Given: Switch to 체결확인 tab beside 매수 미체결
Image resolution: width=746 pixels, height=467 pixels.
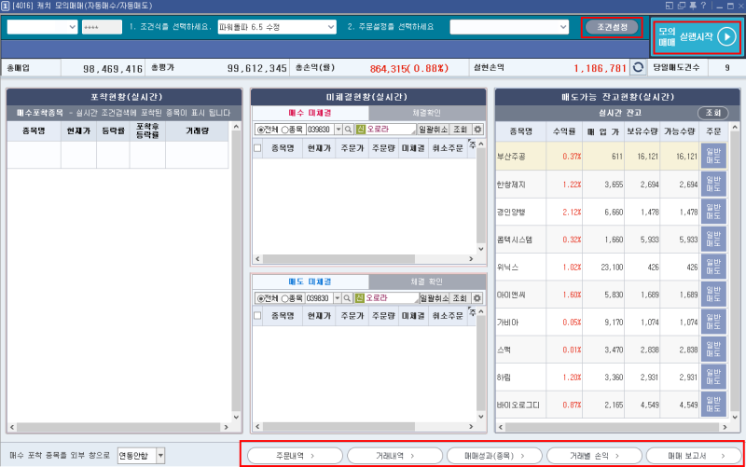Looking at the screenshot, I should (427, 113).
